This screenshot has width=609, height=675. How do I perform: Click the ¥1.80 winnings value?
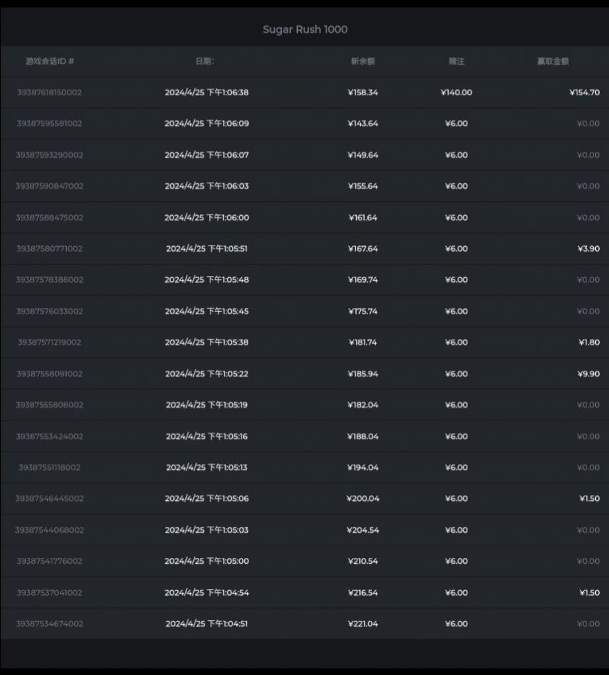click(588, 342)
